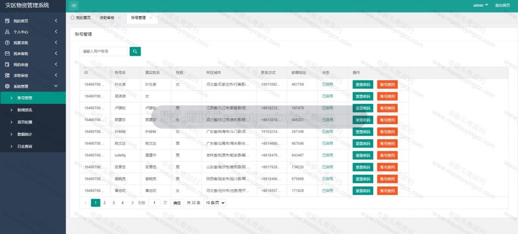Go to next page with right arrow
Viewport: 518px width, 234px height.
(133, 203)
